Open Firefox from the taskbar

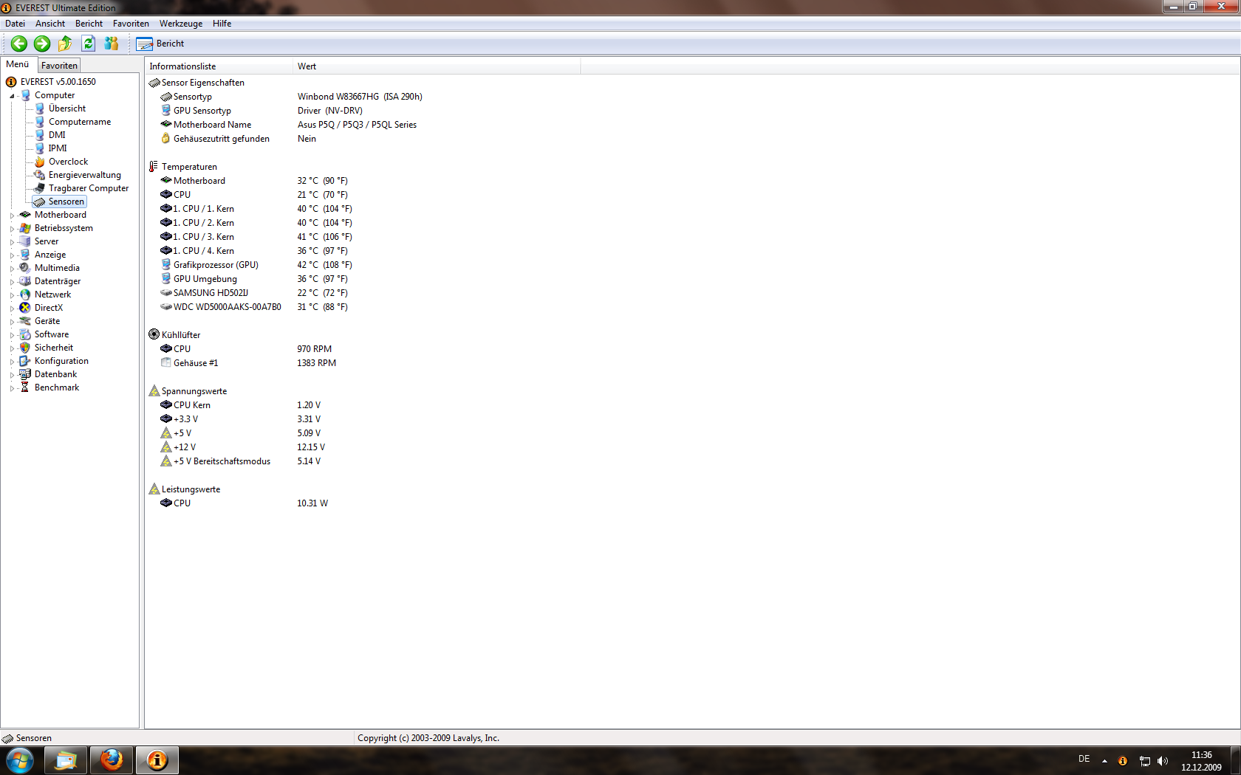112,760
